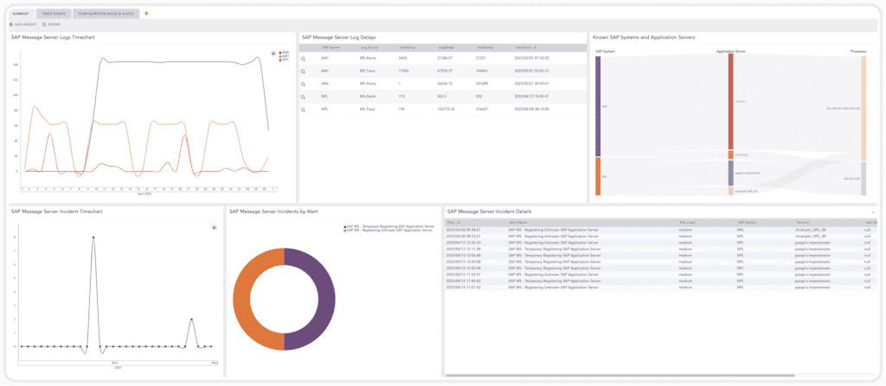Select incident row dated 2023/04/13 12:06:48
Viewport: 886px width, 386px height.
click(x=660, y=255)
